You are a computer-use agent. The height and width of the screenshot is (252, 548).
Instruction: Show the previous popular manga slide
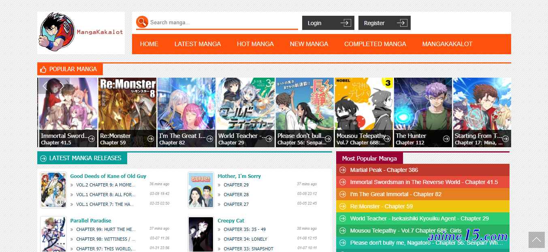tap(45, 86)
